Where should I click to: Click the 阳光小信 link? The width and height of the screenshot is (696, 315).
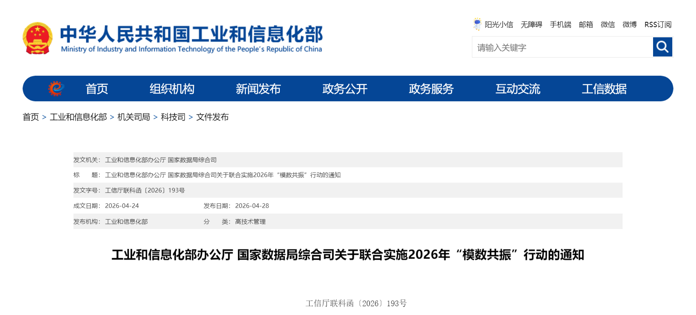499,24
